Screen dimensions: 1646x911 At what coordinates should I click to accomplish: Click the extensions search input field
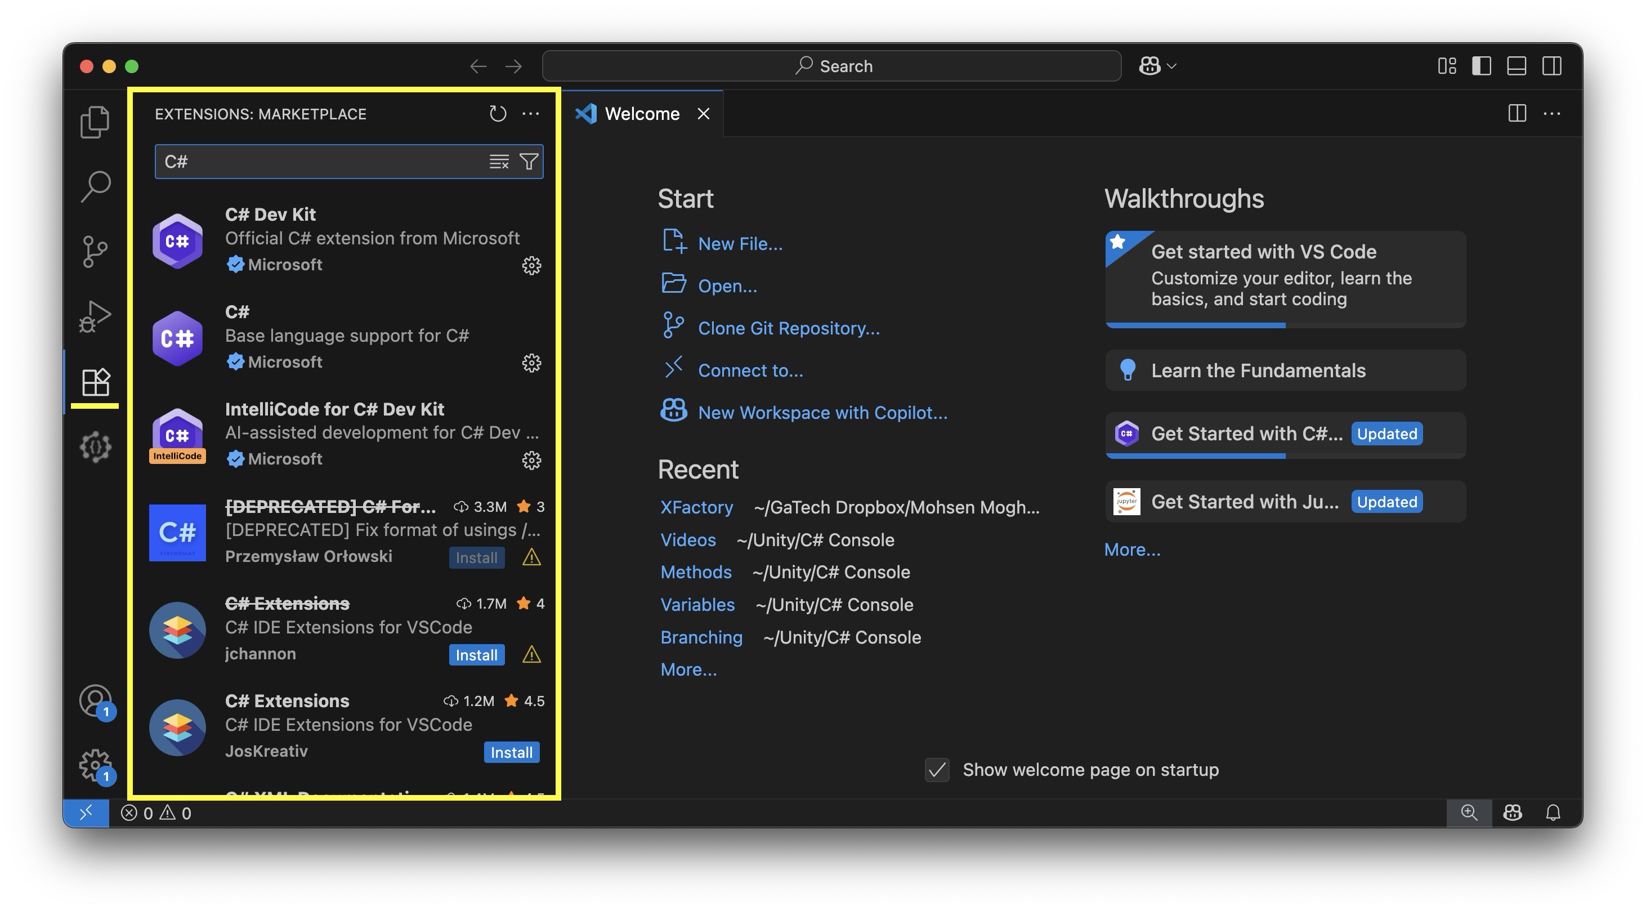coord(320,162)
